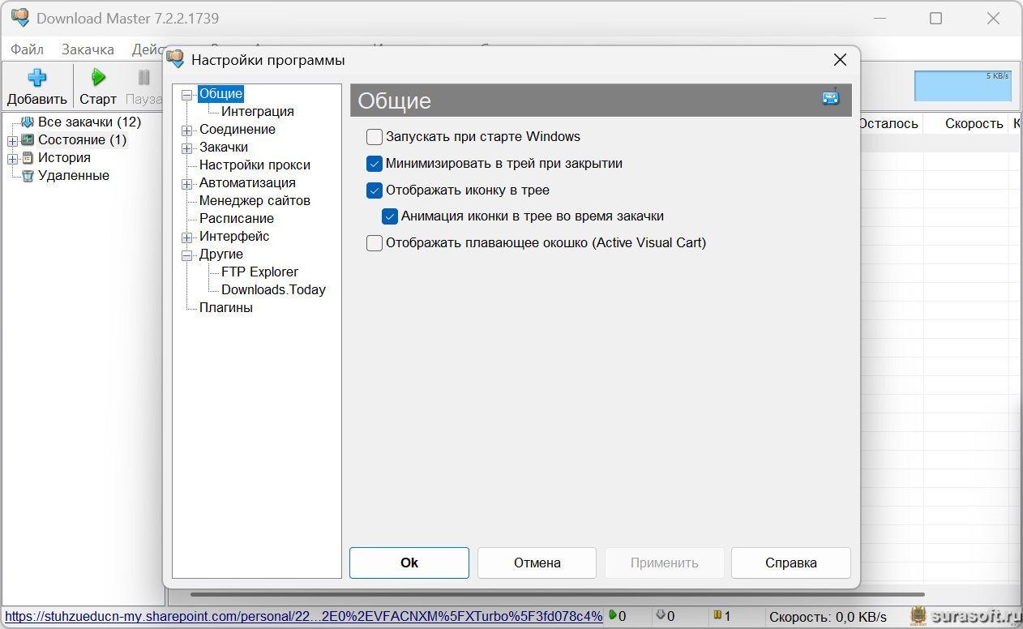Collapse the Общие tree node

(x=187, y=94)
